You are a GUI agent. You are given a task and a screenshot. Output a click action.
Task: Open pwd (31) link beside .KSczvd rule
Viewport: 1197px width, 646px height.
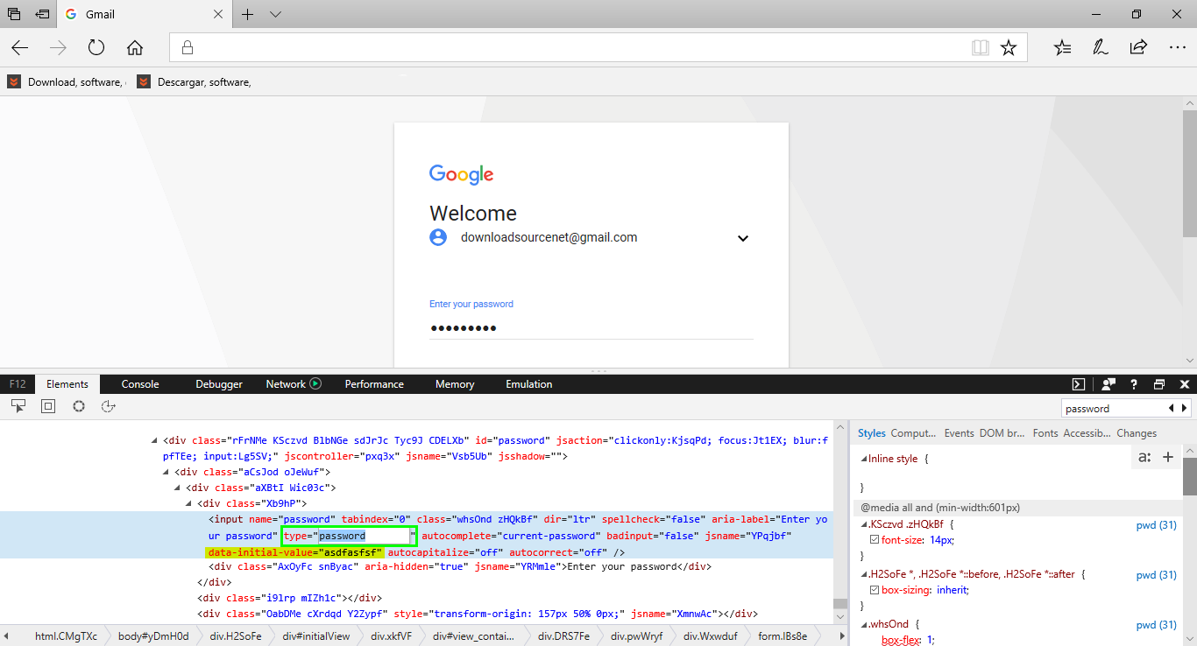pyautogui.click(x=1156, y=525)
